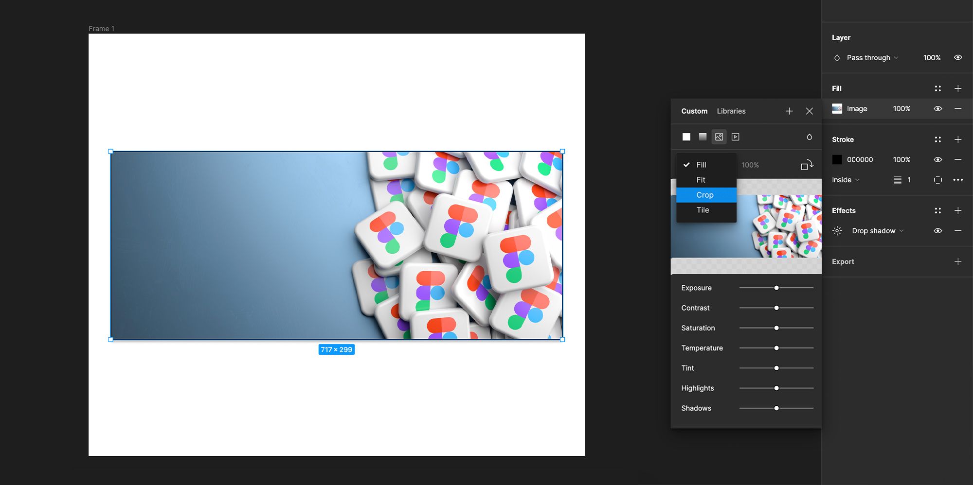Screen dimensions: 973x485
Task: Select the gradient fill type icon
Action: (x=703, y=137)
